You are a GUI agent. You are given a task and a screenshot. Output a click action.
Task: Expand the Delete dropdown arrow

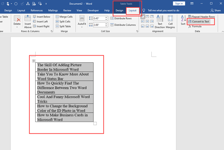(17, 27)
